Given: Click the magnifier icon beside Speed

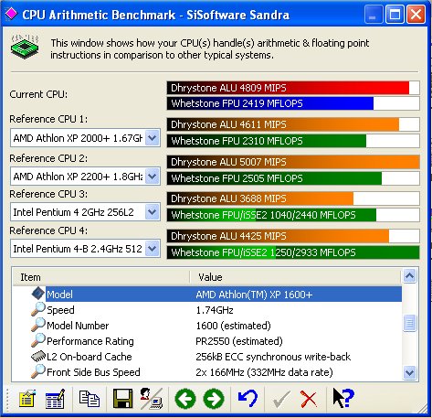Looking at the screenshot, I should (38, 309).
